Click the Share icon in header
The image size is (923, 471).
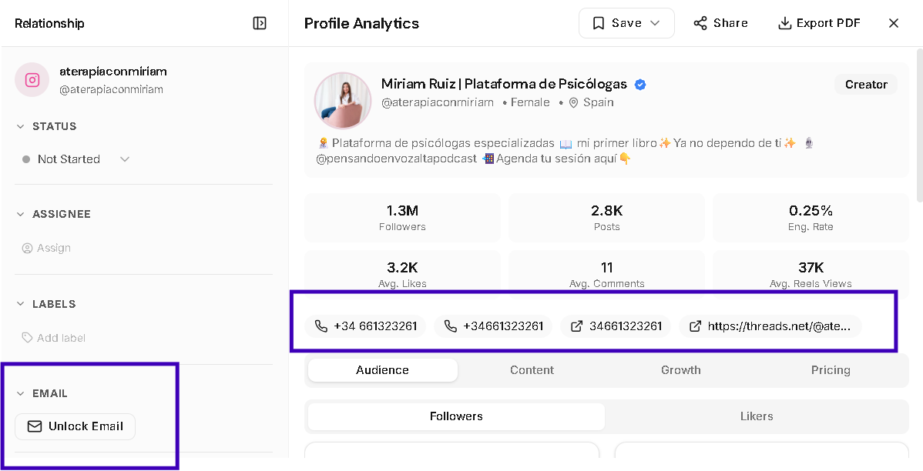(x=700, y=23)
